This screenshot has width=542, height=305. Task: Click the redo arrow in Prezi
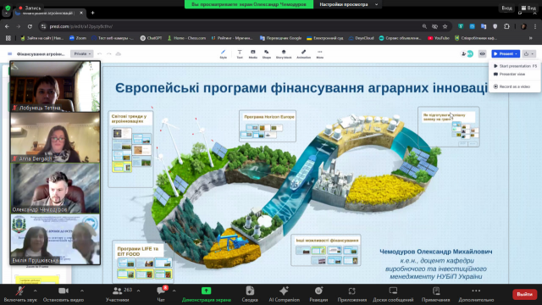coord(109,54)
